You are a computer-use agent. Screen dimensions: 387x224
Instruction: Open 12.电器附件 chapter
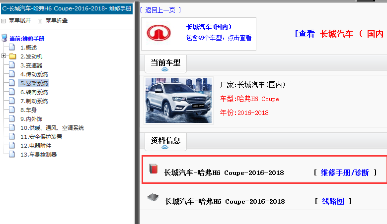(x=36, y=146)
